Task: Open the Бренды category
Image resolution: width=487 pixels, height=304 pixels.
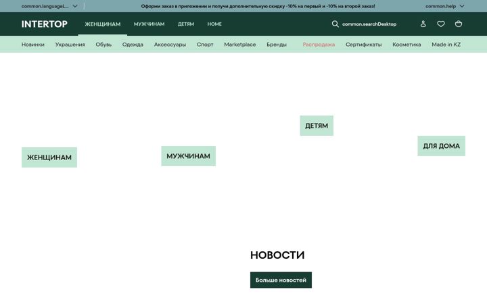Action: (277, 45)
